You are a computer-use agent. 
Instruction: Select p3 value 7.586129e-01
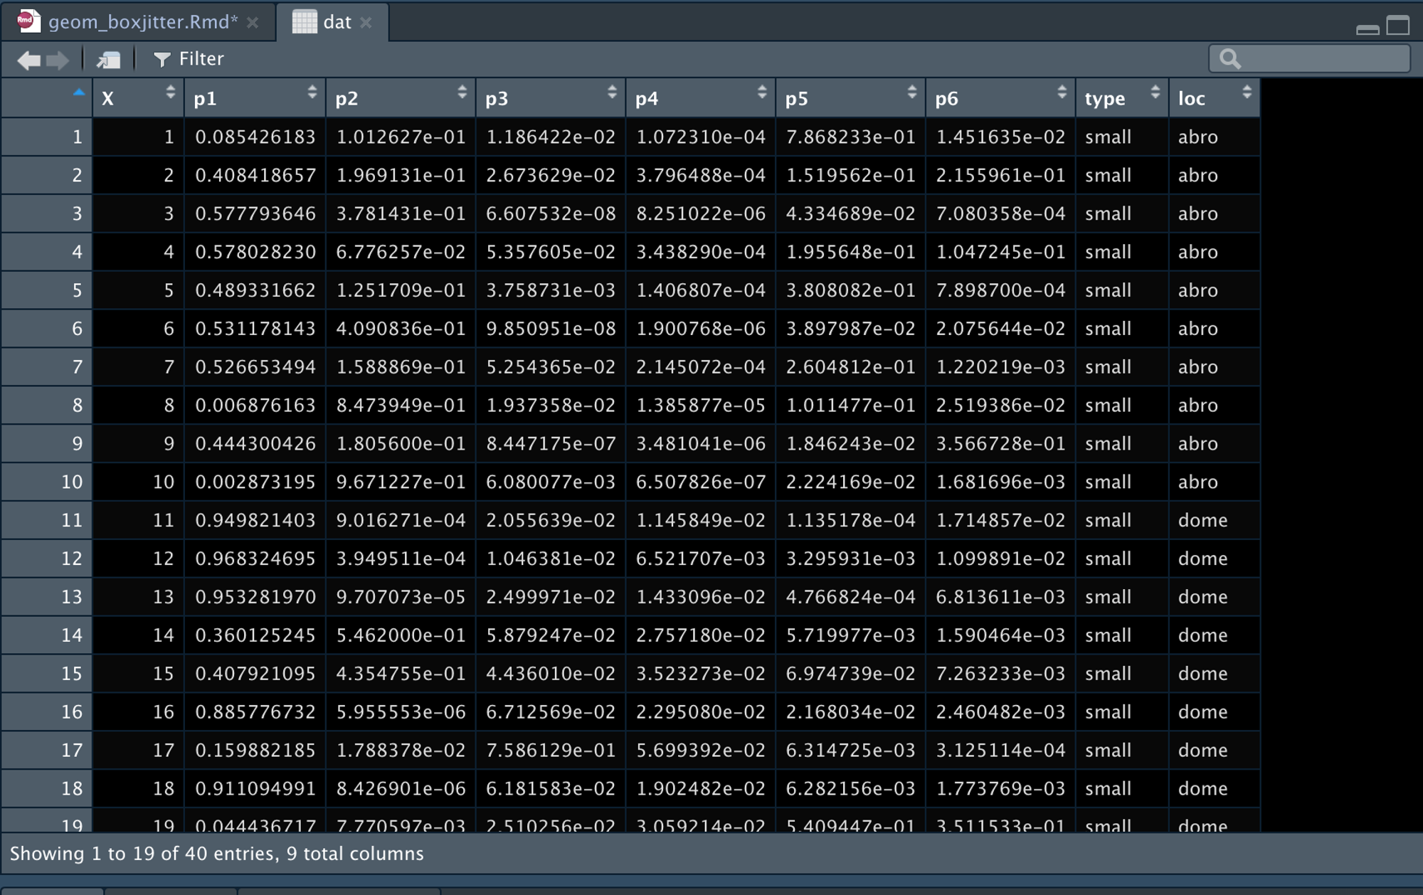tap(551, 751)
